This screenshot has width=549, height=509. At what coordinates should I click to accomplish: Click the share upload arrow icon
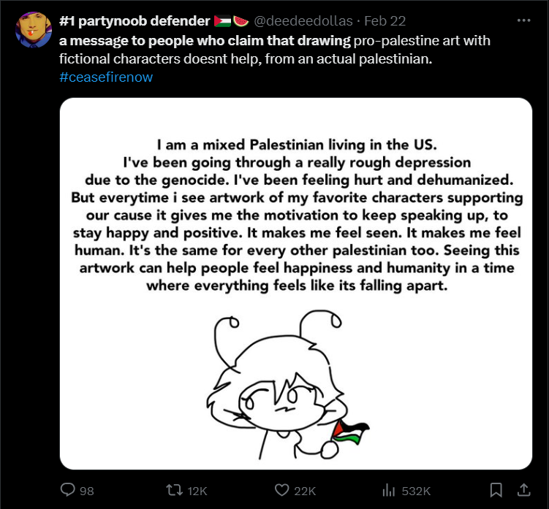click(523, 489)
